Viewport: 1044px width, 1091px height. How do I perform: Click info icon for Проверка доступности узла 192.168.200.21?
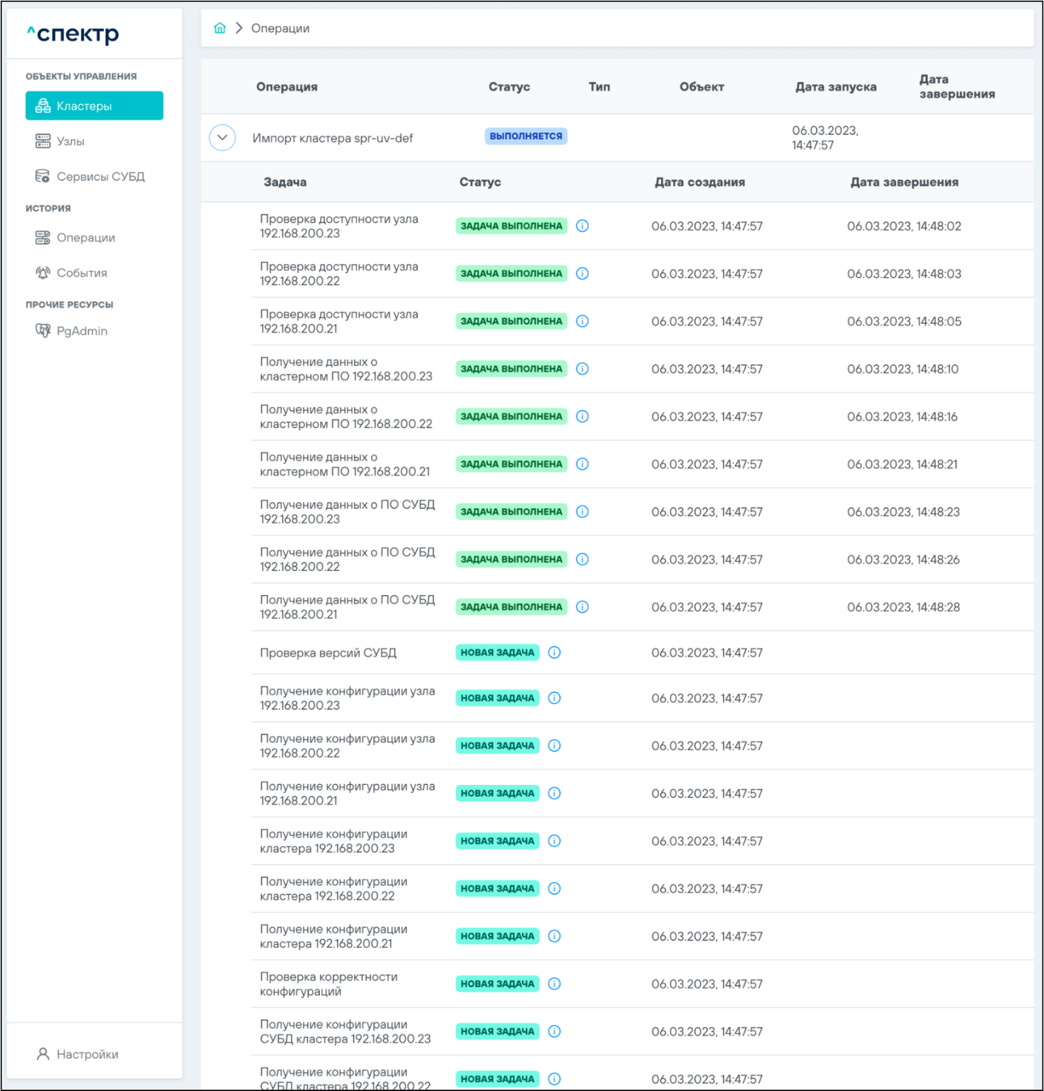coord(583,321)
